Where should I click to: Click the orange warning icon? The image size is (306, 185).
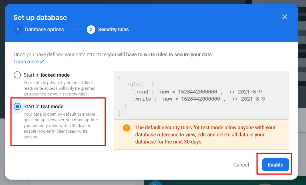tap(126, 128)
